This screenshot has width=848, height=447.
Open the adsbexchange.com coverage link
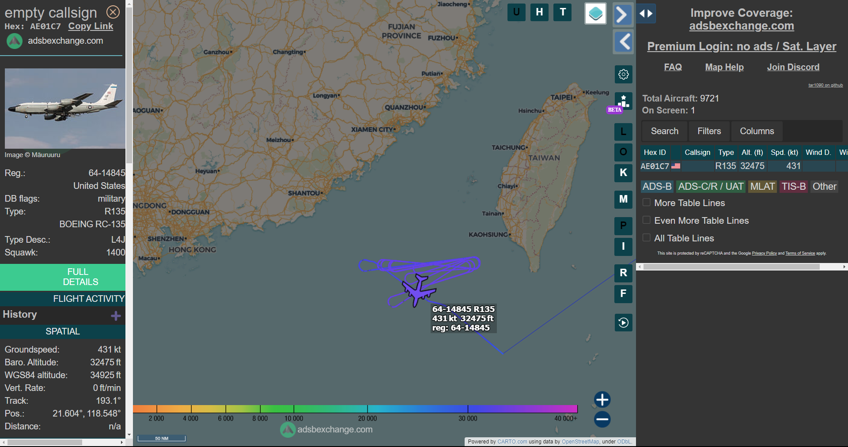[x=742, y=26]
